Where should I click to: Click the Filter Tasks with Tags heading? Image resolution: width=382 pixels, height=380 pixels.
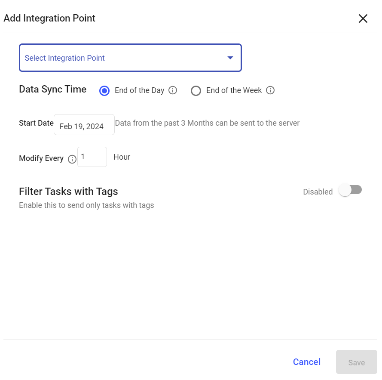[x=68, y=192]
